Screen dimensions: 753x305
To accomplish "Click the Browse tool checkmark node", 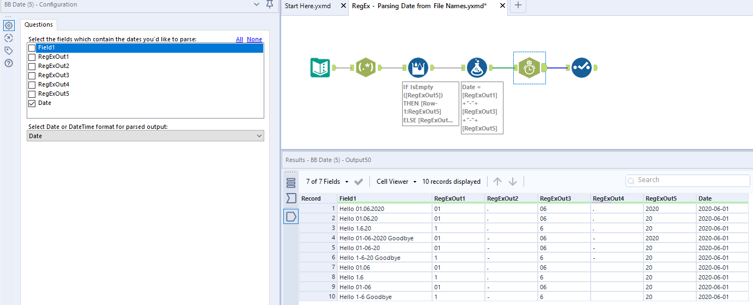I will [581, 67].
